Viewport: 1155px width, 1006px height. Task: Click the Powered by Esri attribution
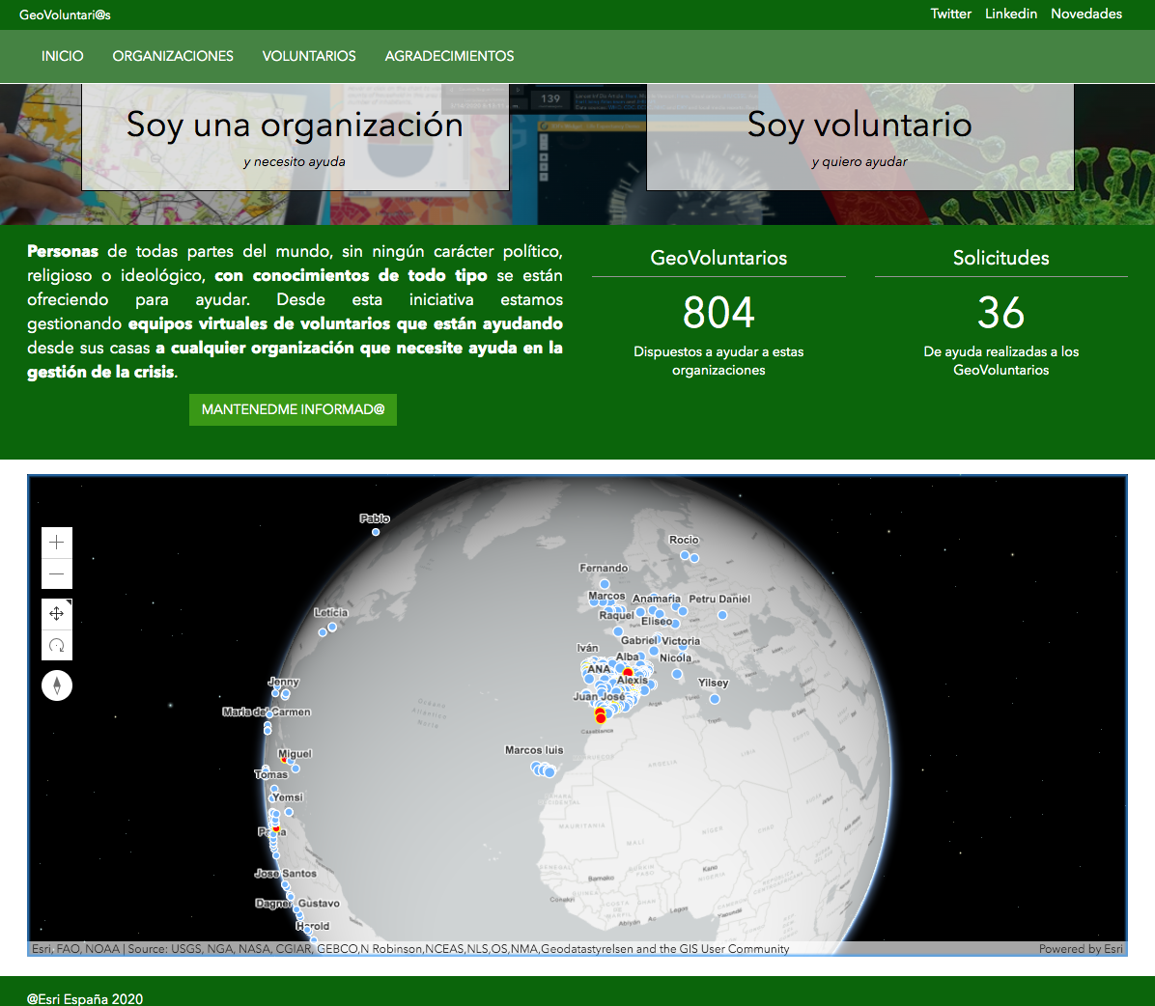click(1082, 949)
